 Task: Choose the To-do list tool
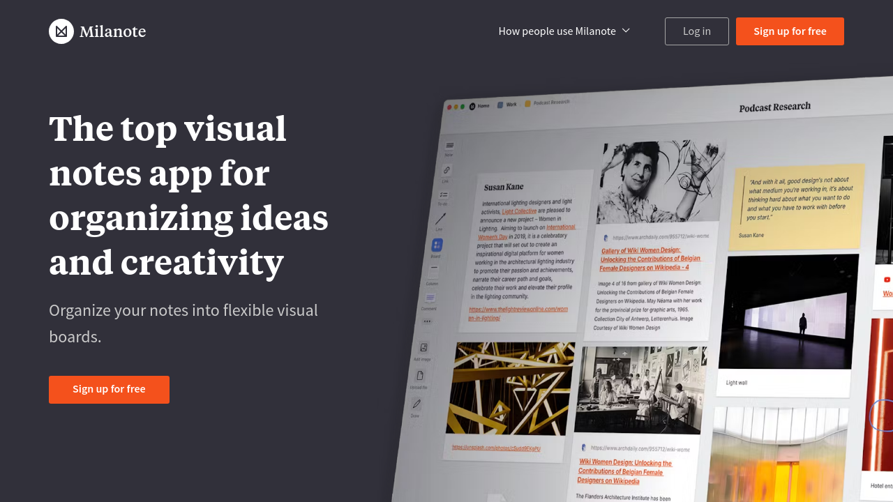point(444,195)
